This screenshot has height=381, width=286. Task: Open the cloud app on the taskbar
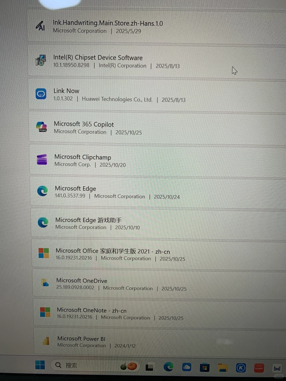click(187, 367)
